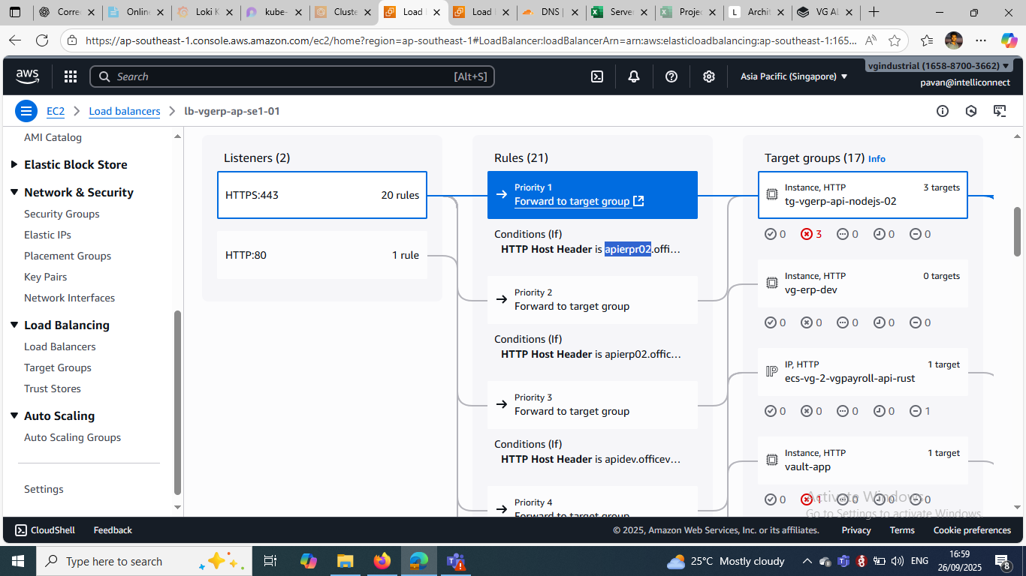Toggle the side navigation hamburger button

26,112
